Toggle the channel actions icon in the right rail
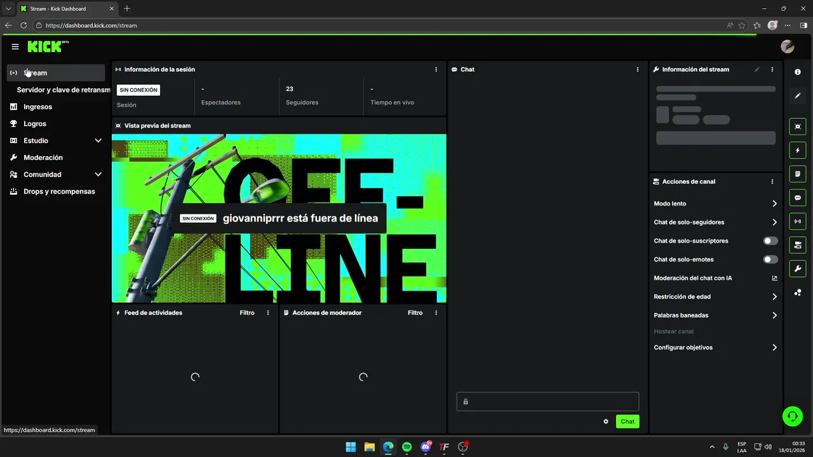Image resolution: width=813 pixels, height=457 pixels. point(798,245)
